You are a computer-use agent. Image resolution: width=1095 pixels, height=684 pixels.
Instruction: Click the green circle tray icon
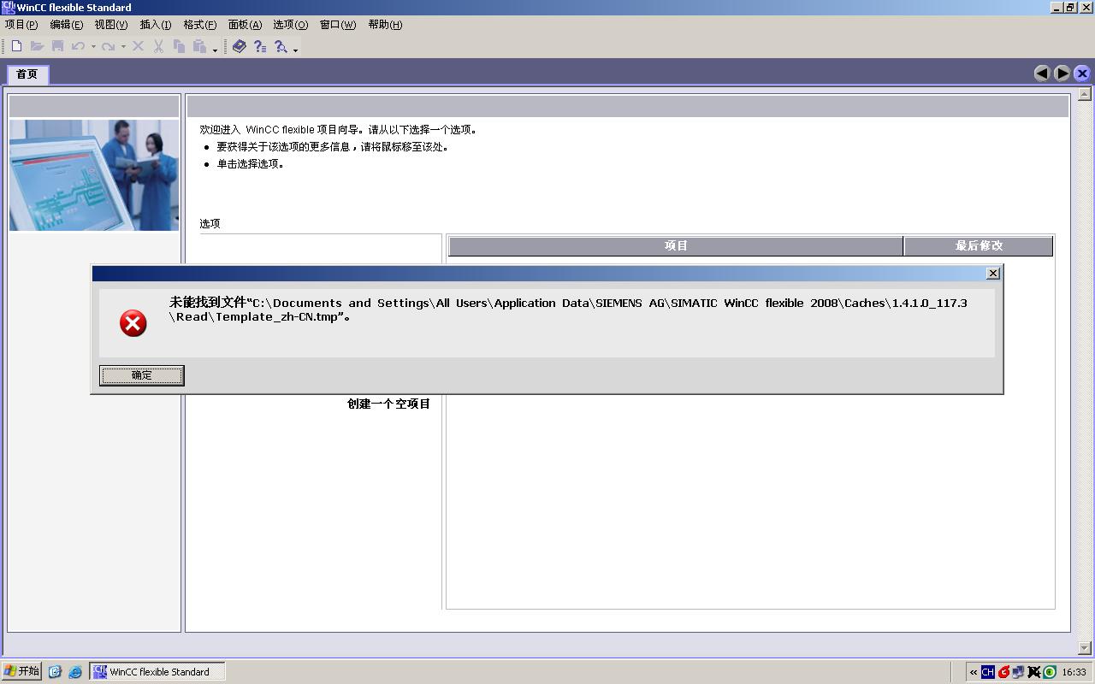[1049, 672]
